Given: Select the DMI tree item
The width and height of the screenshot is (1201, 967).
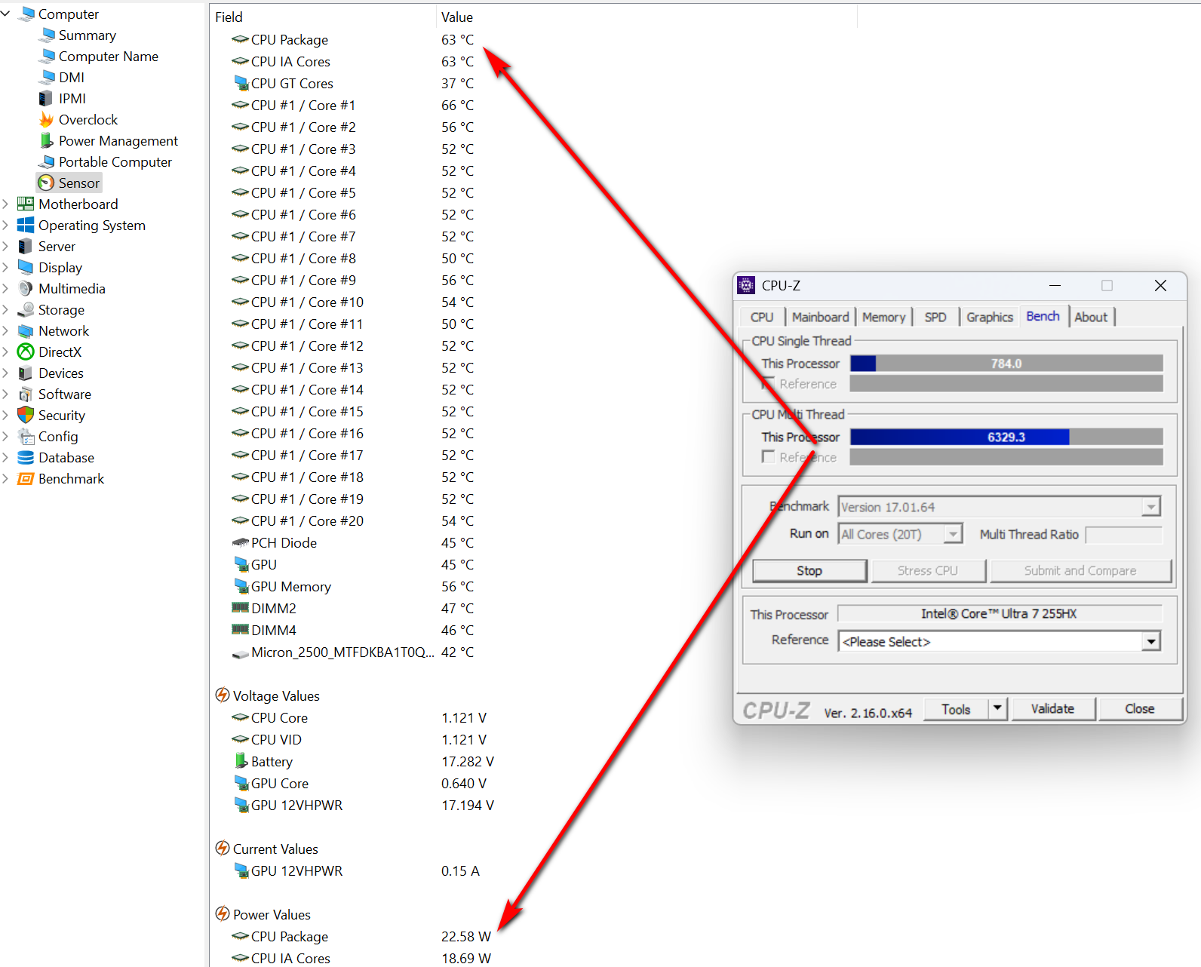Looking at the screenshot, I should tap(72, 77).
